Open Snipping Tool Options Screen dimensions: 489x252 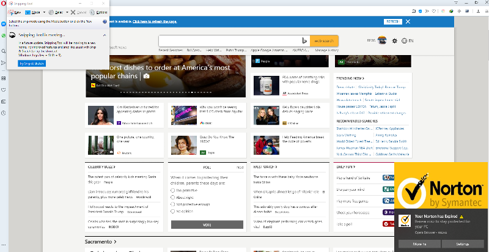coord(98,12)
